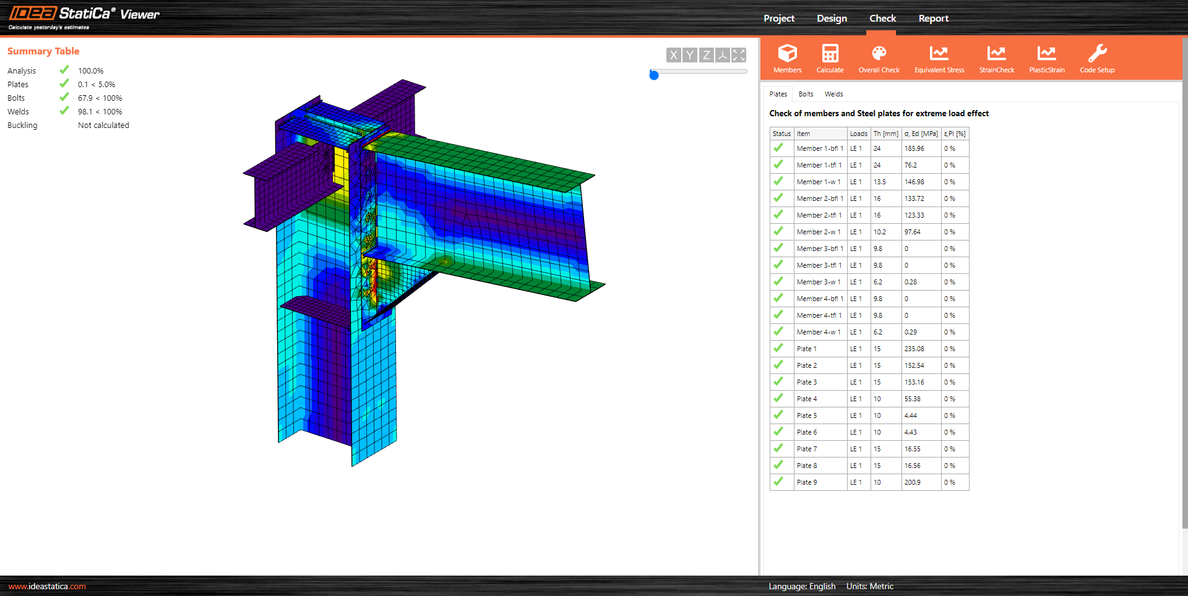Visit the www.ideastatica.com link
This screenshot has height=596, width=1188.
(47, 586)
